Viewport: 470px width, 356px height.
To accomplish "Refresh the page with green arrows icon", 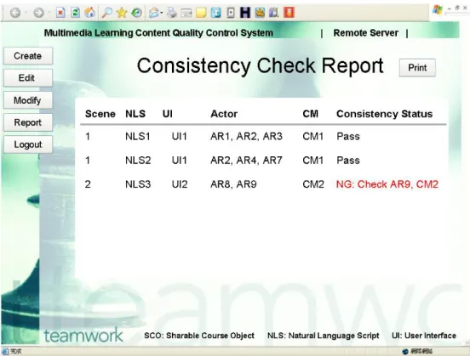I will pyautogui.click(x=75, y=13).
